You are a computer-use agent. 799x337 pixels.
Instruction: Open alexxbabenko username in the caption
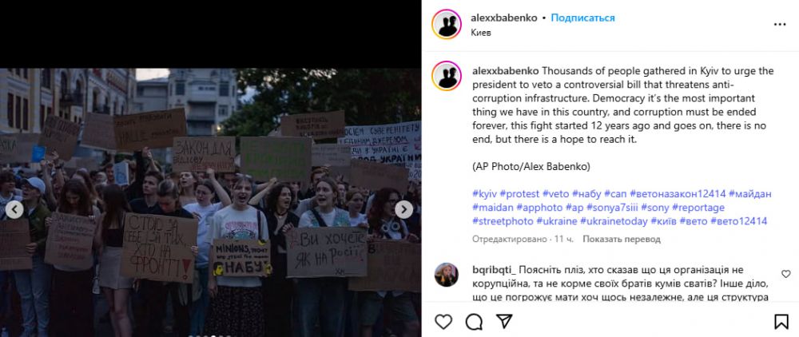pos(506,71)
